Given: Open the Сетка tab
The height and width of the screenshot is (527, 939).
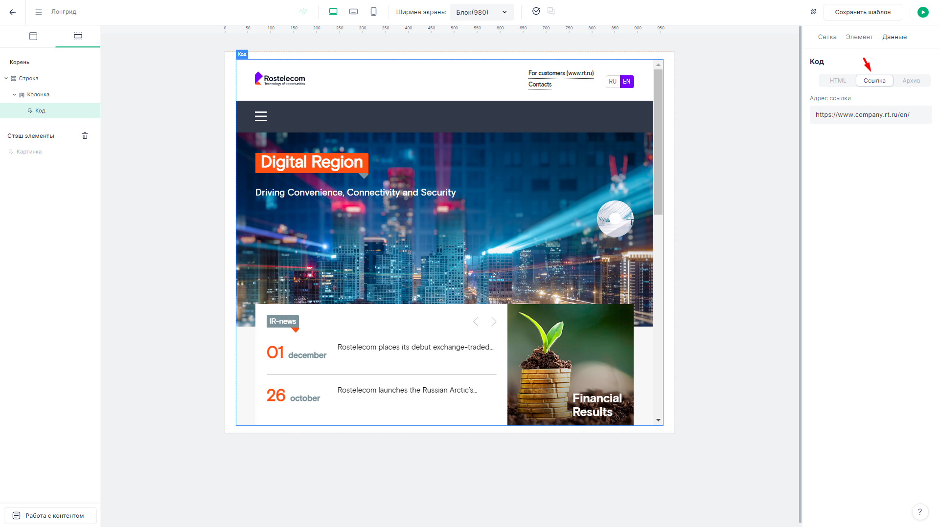Looking at the screenshot, I should 827,37.
